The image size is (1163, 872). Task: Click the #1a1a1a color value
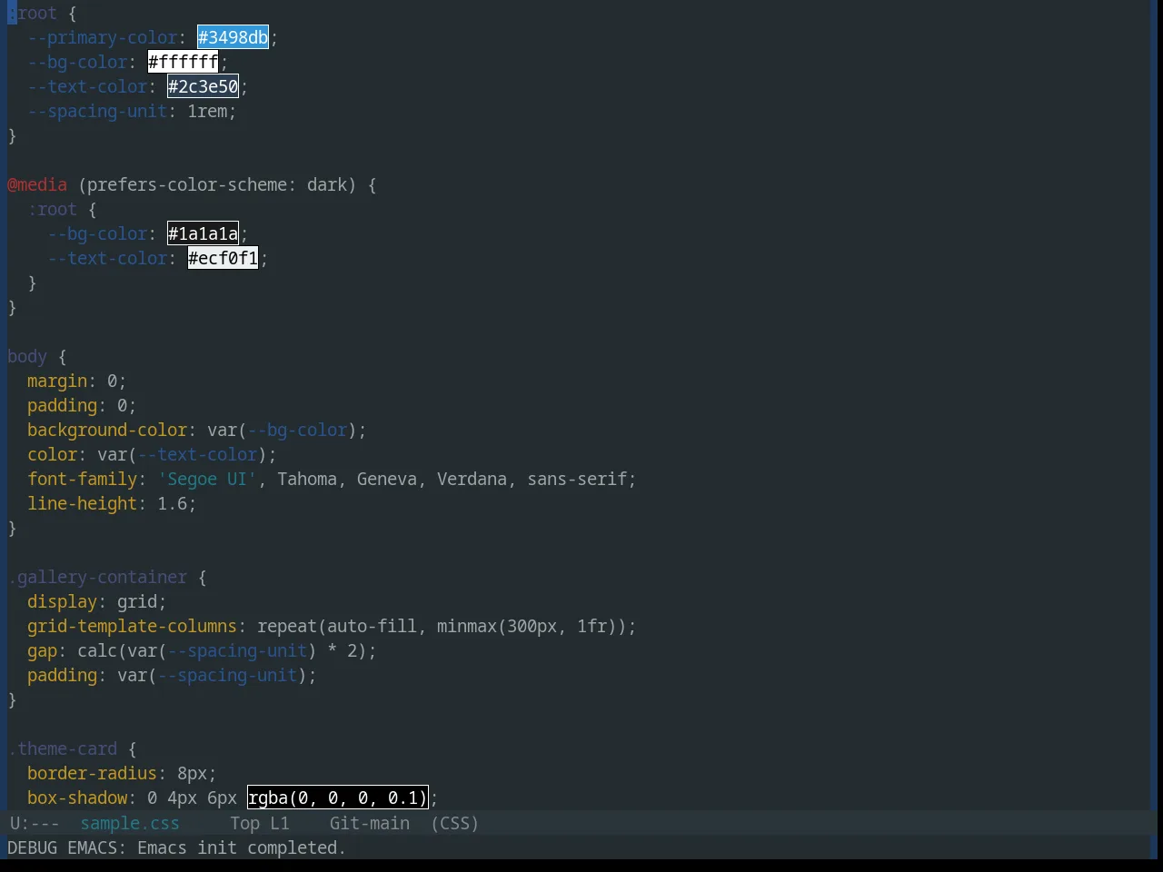tap(203, 233)
